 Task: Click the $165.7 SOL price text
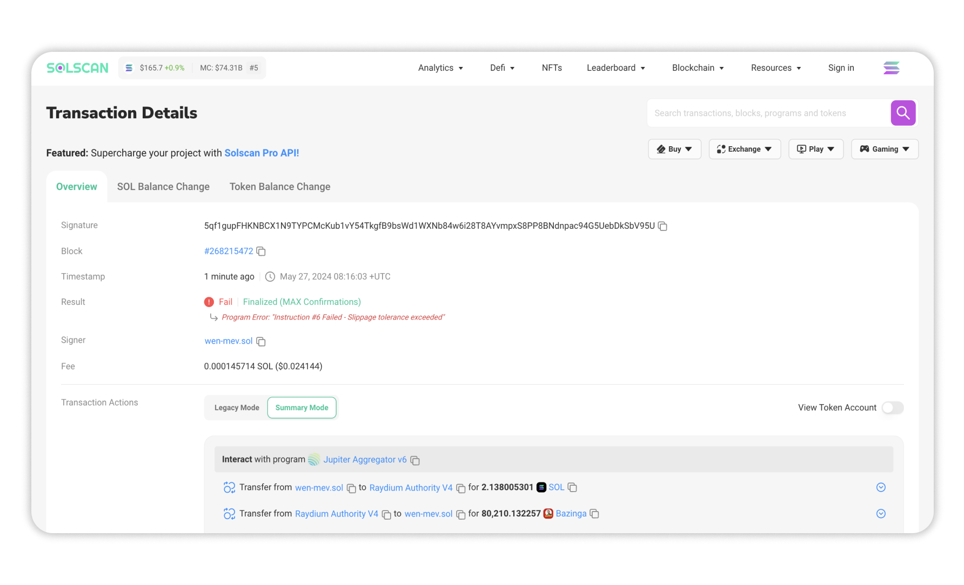(x=151, y=68)
